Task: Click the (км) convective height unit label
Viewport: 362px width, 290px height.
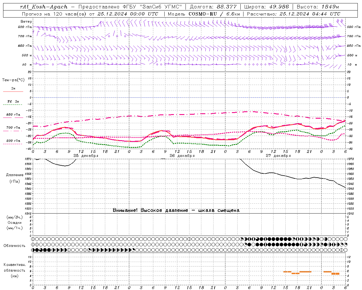Action: click(14, 276)
